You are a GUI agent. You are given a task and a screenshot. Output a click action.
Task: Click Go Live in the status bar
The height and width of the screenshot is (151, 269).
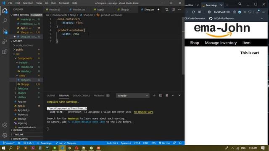coord(164,143)
